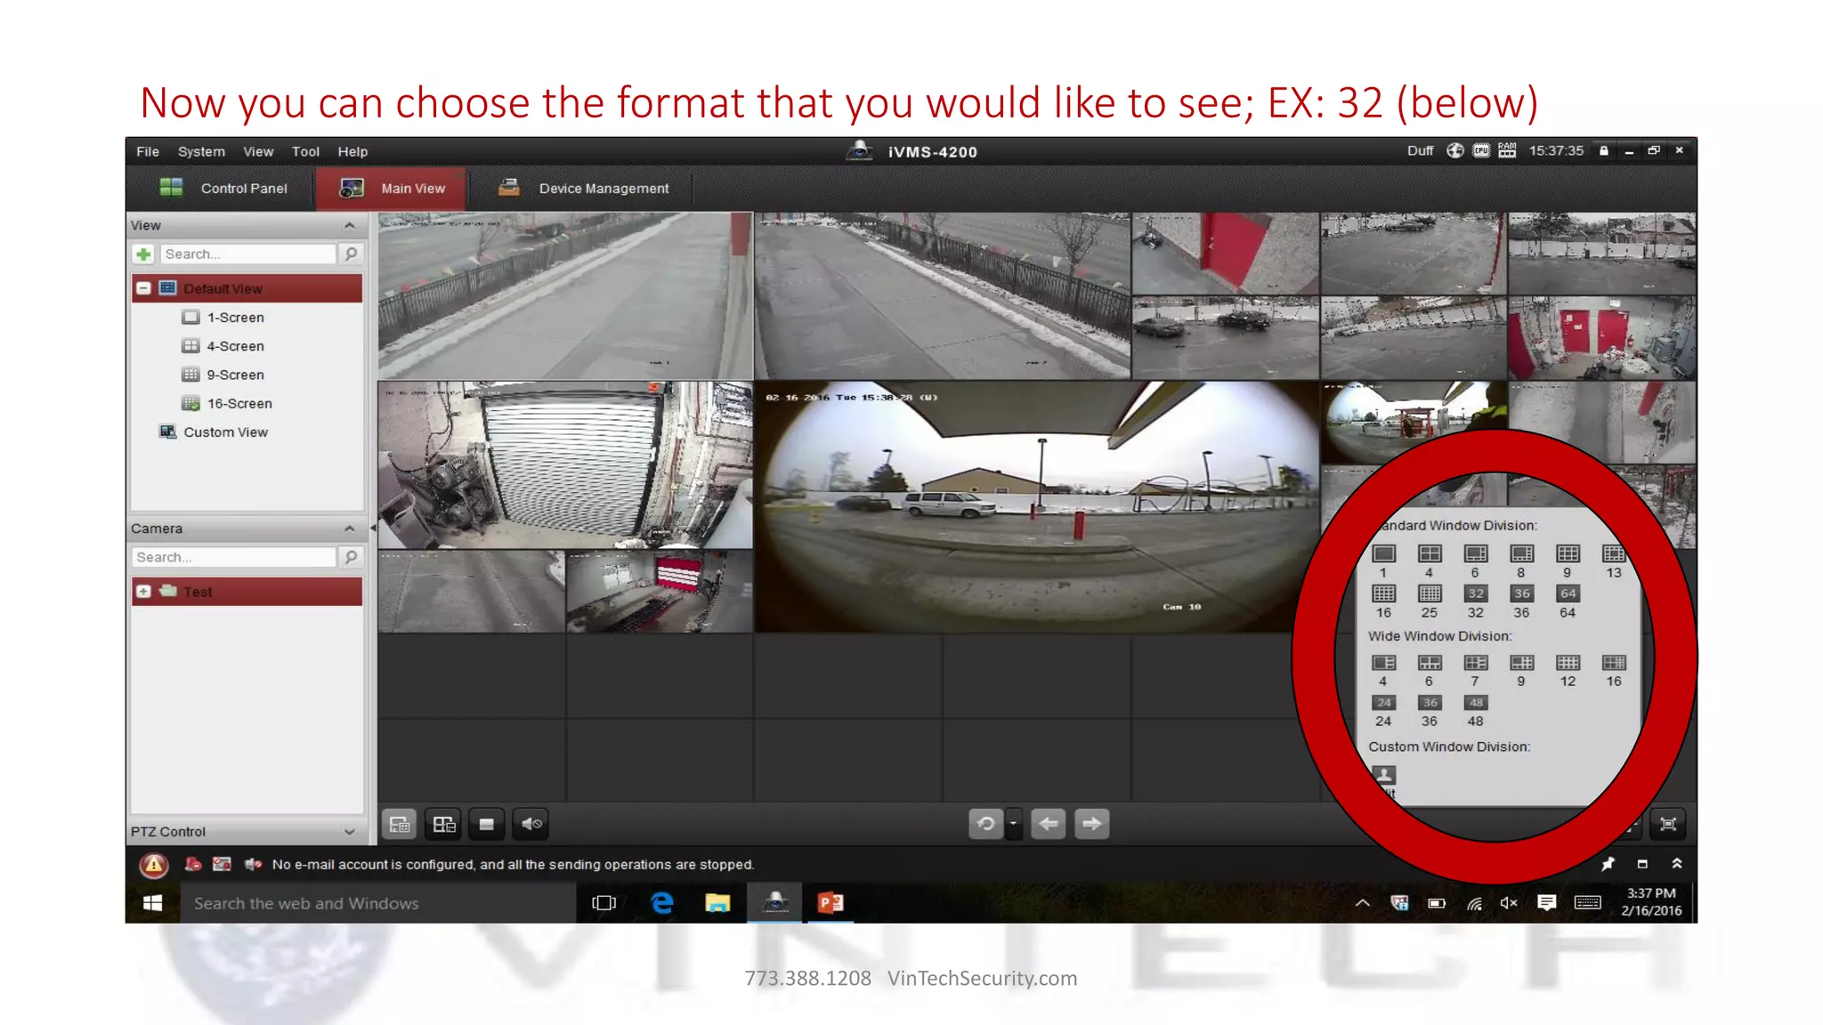Select standard 6-window division layout
Screen dimensions: 1823x1025
pyautogui.click(x=1476, y=554)
